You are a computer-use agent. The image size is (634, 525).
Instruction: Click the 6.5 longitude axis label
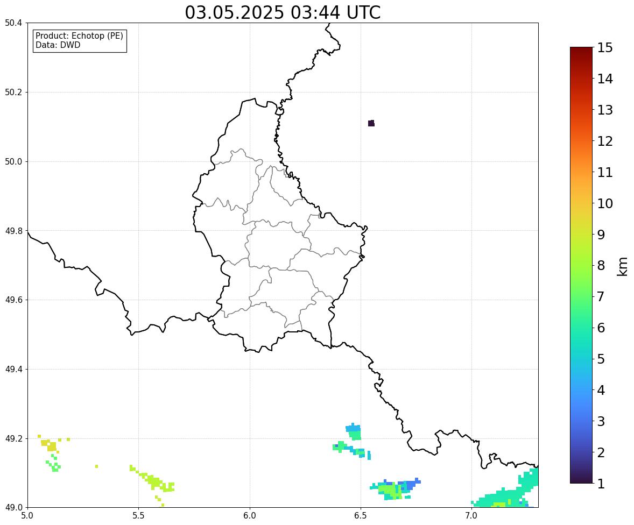(361, 516)
